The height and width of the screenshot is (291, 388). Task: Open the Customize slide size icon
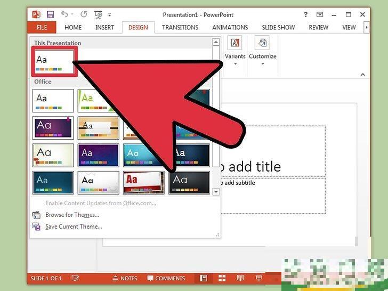click(x=262, y=43)
